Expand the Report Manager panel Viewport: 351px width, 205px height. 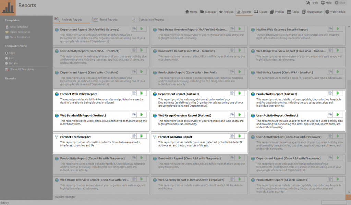click(x=348, y=197)
